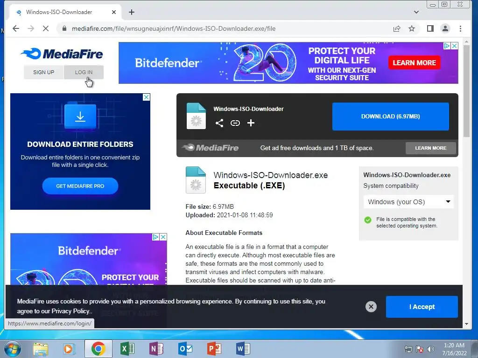Dismiss cookie notice with round X
Image resolution: width=478 pixels, height=358 pixels.
371,307
